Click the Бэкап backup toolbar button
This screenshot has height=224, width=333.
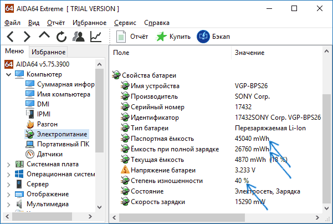pyautogui.click(x=213, y=37)
